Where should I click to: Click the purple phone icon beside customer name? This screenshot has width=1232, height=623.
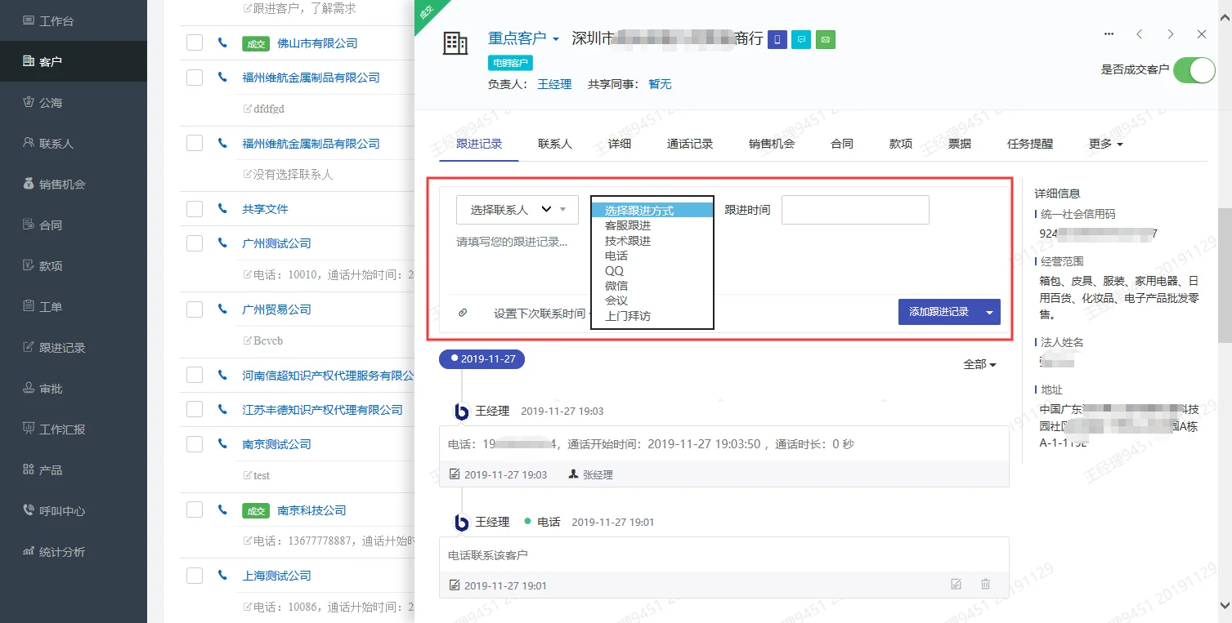[x=777, y=39]
